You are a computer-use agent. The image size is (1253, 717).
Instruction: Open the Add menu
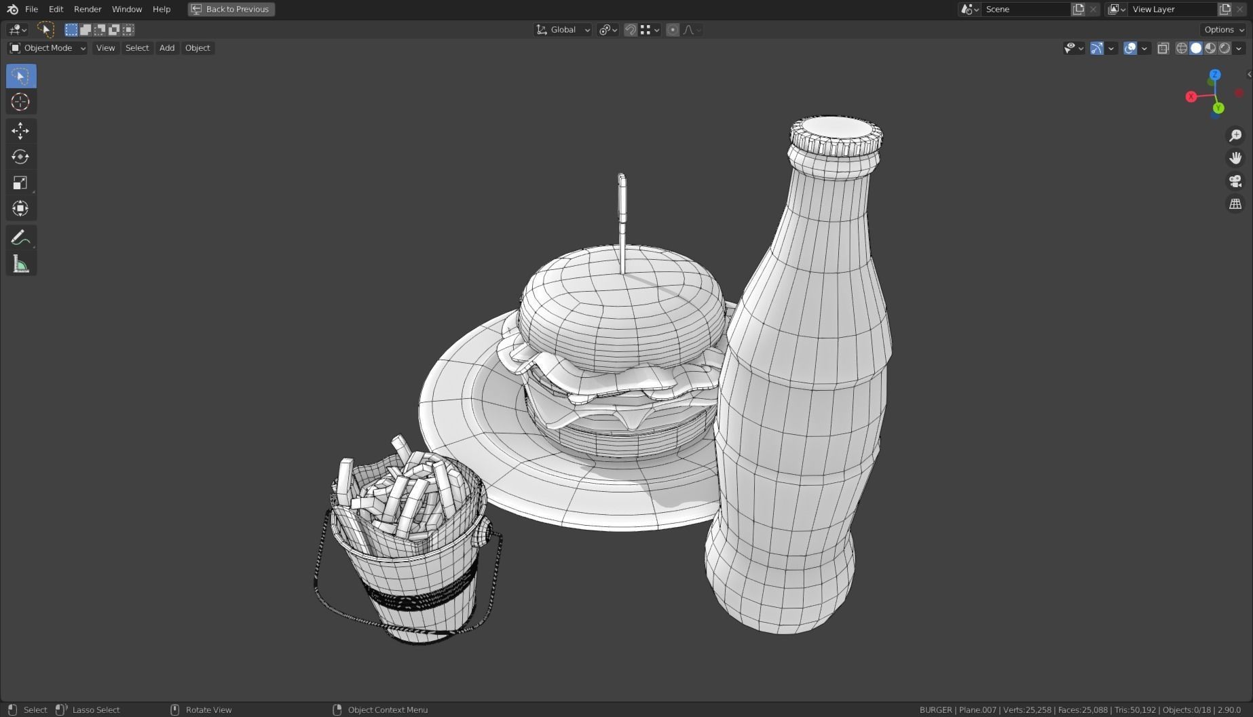point(167,47)
